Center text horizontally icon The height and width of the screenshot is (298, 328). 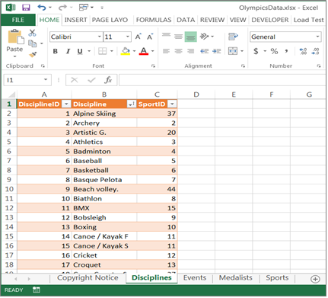[178, 51]
